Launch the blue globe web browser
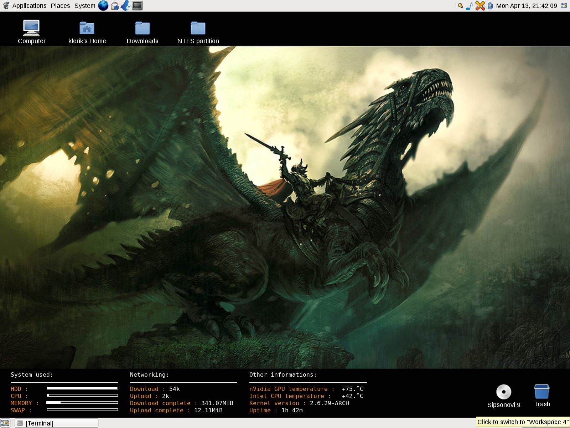 (x=103, y=6)
